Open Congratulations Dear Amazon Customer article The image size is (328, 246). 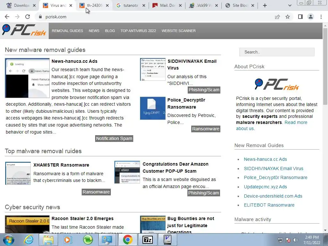click(176, 167)
